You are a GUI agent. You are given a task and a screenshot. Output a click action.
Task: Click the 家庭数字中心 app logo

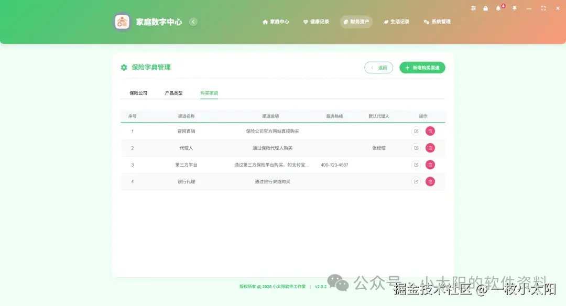coord(122,22)
